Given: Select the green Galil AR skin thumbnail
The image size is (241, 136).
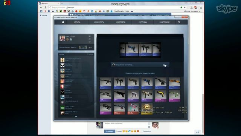Looking at the screenshot, I should pos(175,96).
